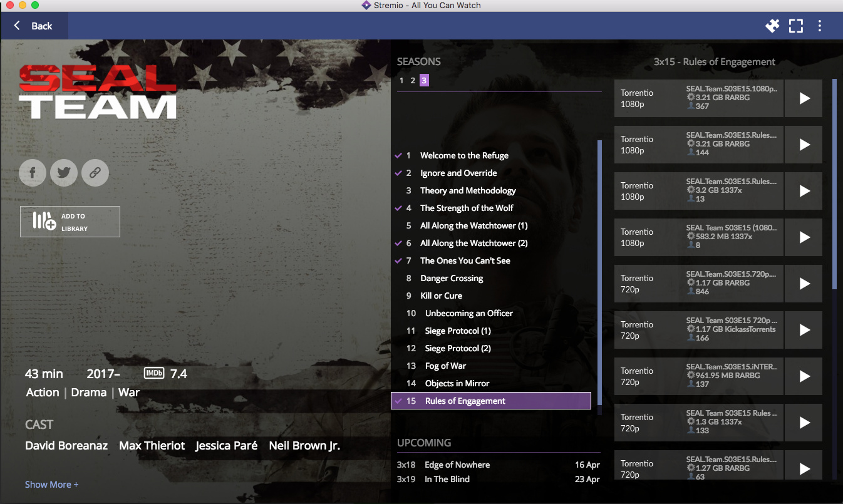
Task: Play the 1.27 GB RARBG stream
Action: (x=804, y=466)
